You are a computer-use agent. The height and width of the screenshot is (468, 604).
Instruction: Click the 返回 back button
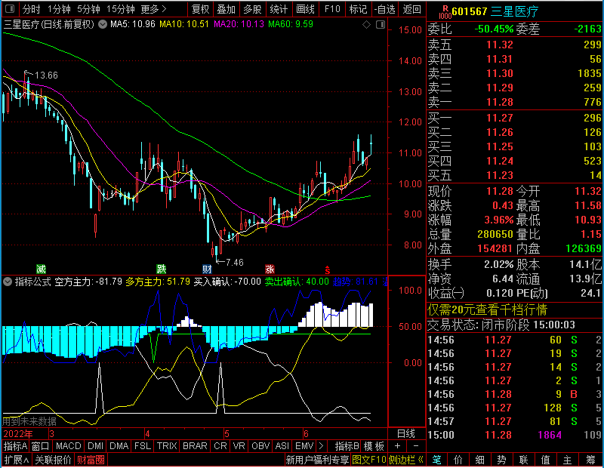click(411, 9)
